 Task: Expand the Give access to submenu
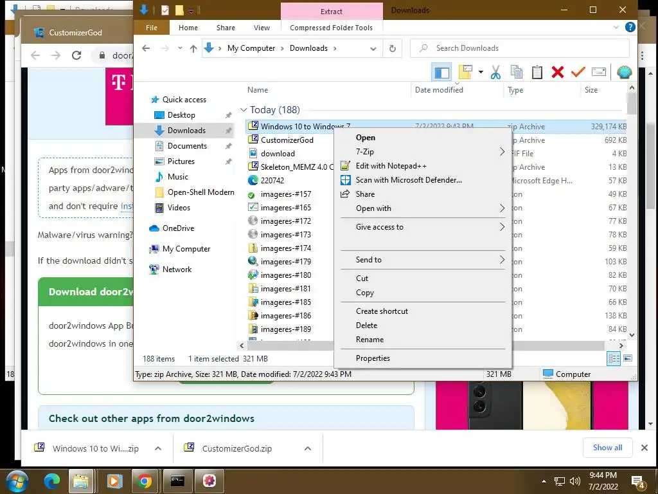[x=423, y=227]
